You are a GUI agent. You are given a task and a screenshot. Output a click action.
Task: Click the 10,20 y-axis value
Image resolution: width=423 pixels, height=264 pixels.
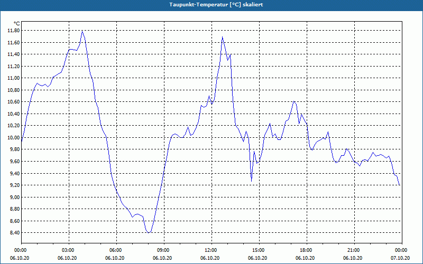click(x=14, y=126)
